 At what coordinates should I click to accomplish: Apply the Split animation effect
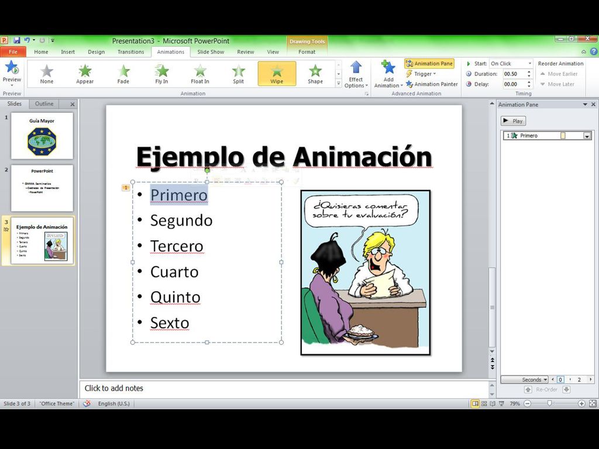point(239,74)
